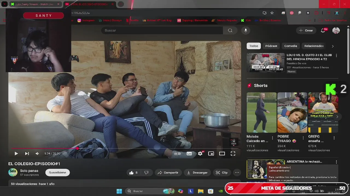Select the Comedia filter chip

[291, 46]
